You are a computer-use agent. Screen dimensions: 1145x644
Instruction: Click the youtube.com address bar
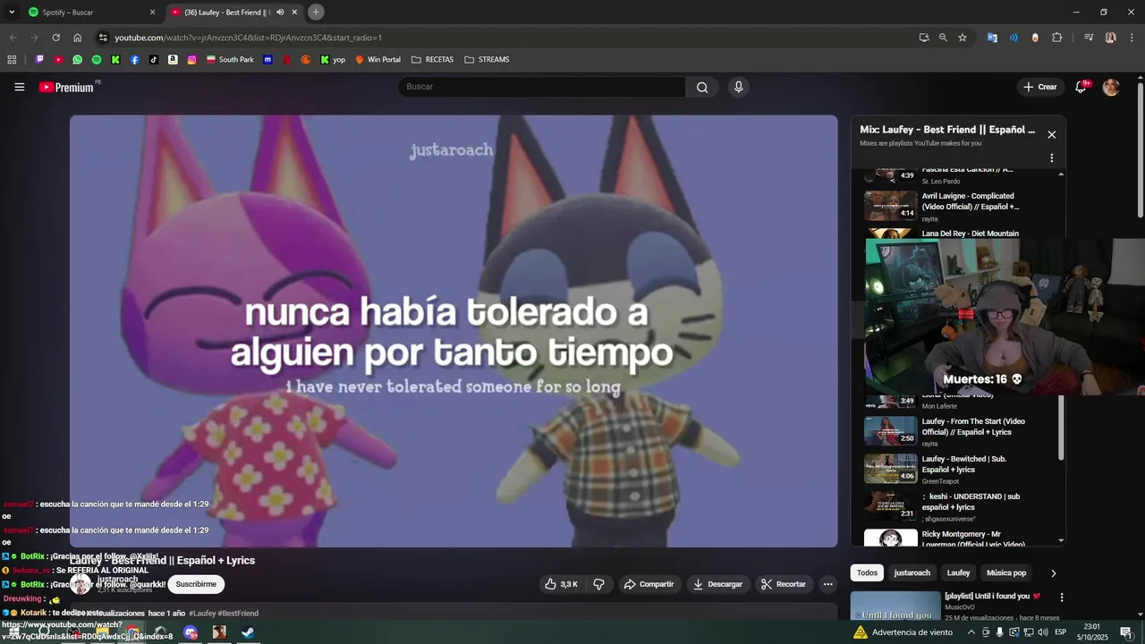(501, 38)
